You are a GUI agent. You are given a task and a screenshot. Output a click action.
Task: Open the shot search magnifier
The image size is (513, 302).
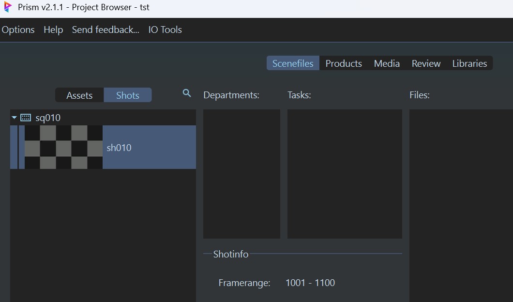tap(187, 93)
